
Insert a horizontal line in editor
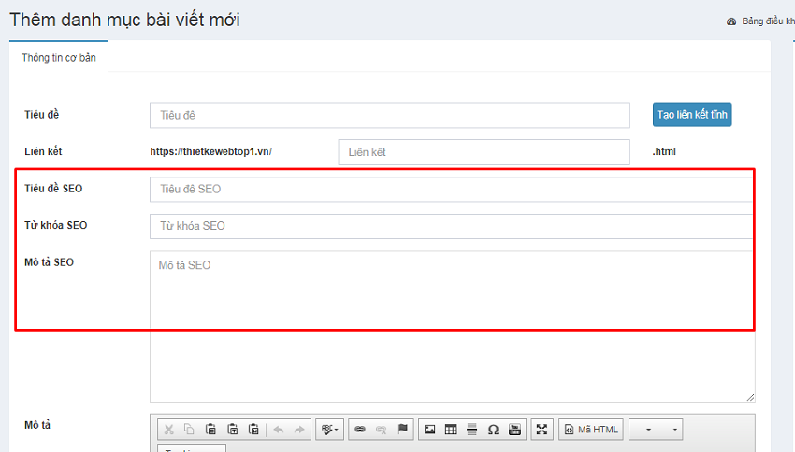pos(472,430)
